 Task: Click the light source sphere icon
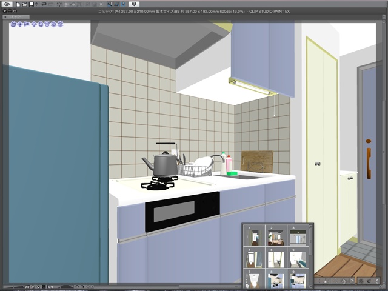click(361, 281)
